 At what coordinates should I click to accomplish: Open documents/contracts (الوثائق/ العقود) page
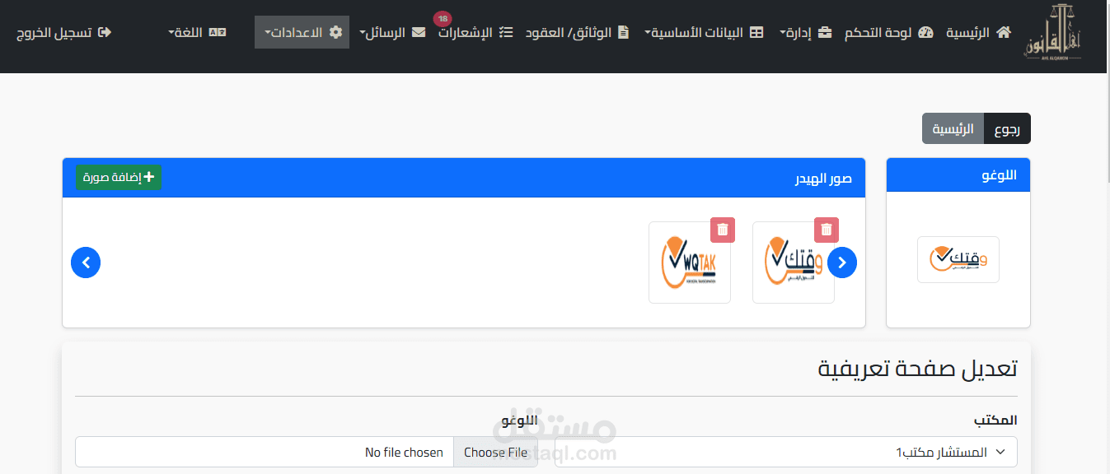578,32
